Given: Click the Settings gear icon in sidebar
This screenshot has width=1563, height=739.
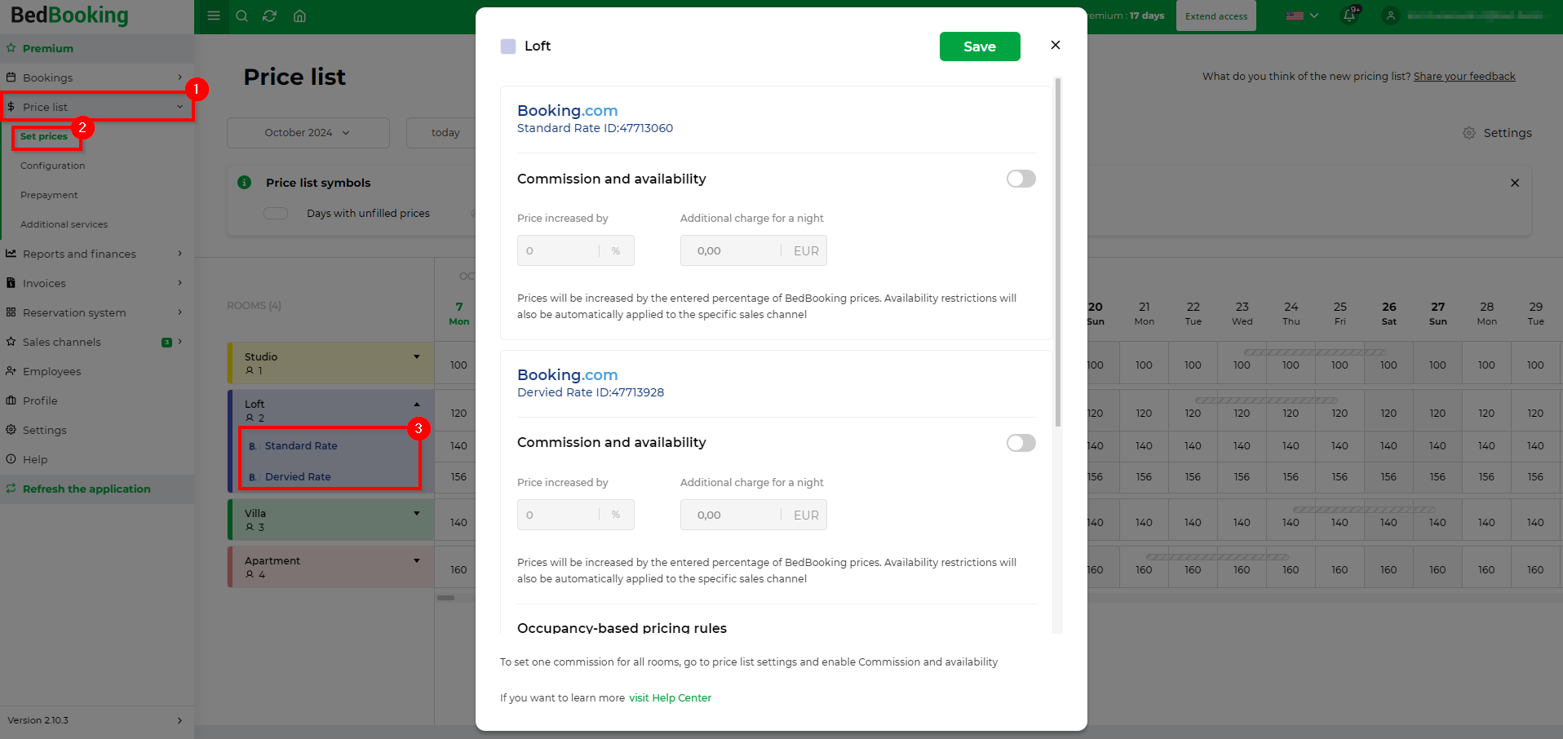Looking at the screenshot, I should tap(11, 430).
